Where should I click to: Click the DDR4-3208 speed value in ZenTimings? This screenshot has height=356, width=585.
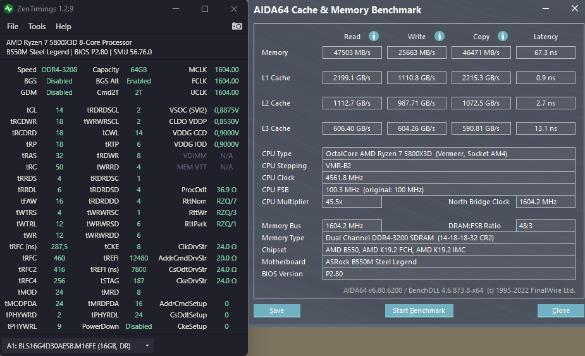[59, 70]
